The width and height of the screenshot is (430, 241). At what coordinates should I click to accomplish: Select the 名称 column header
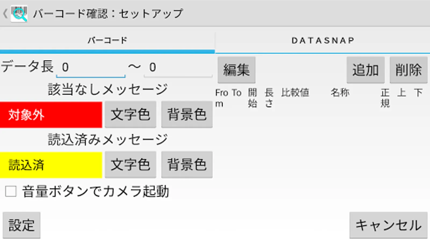coord(340,93)
